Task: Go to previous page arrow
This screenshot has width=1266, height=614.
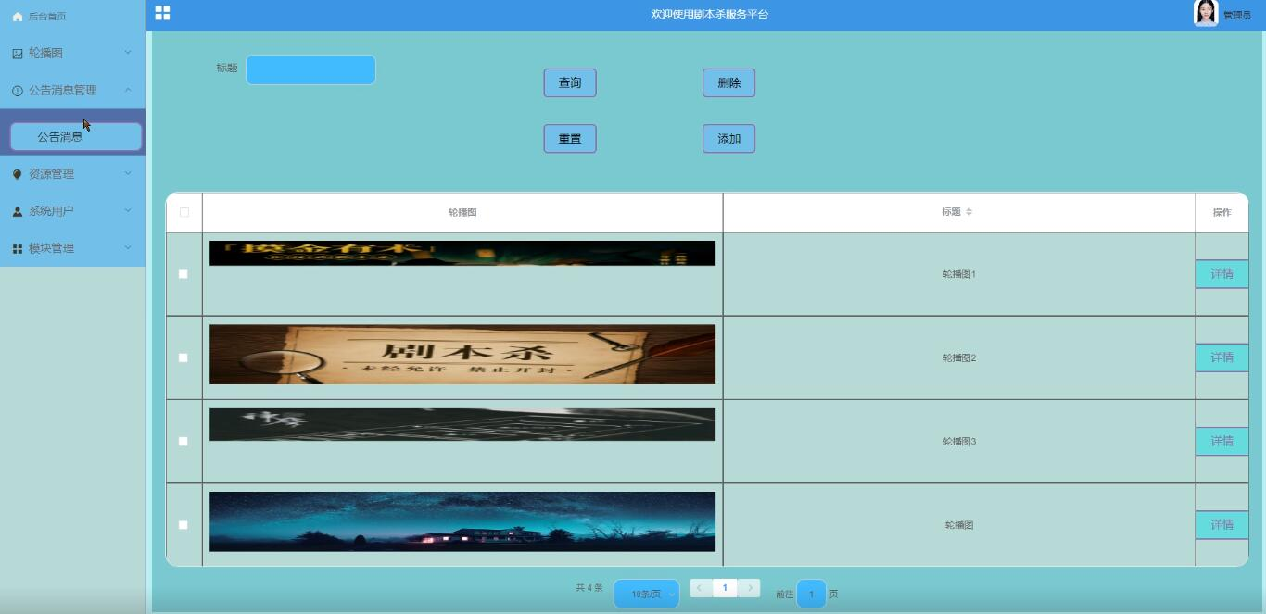Action: (701, 588)
